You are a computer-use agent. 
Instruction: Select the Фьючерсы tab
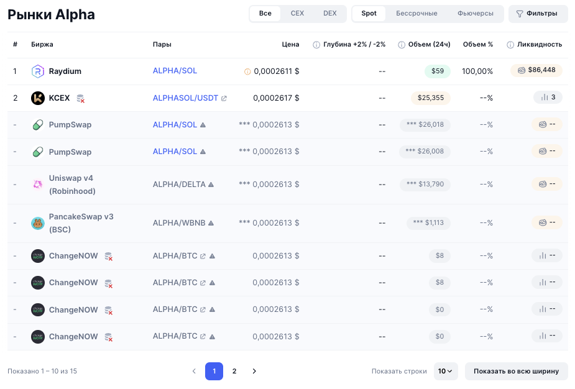click(x=476, y=14)
